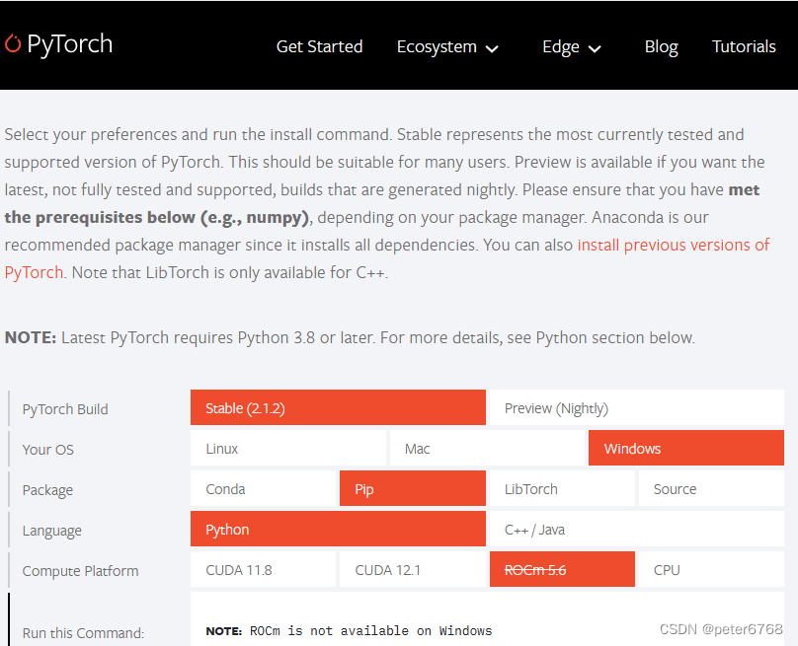
Task: Open the Get Started page
Action: (319, 46)
